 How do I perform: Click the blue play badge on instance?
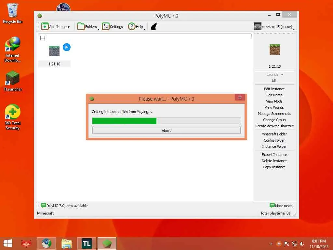tap(67, 47)
